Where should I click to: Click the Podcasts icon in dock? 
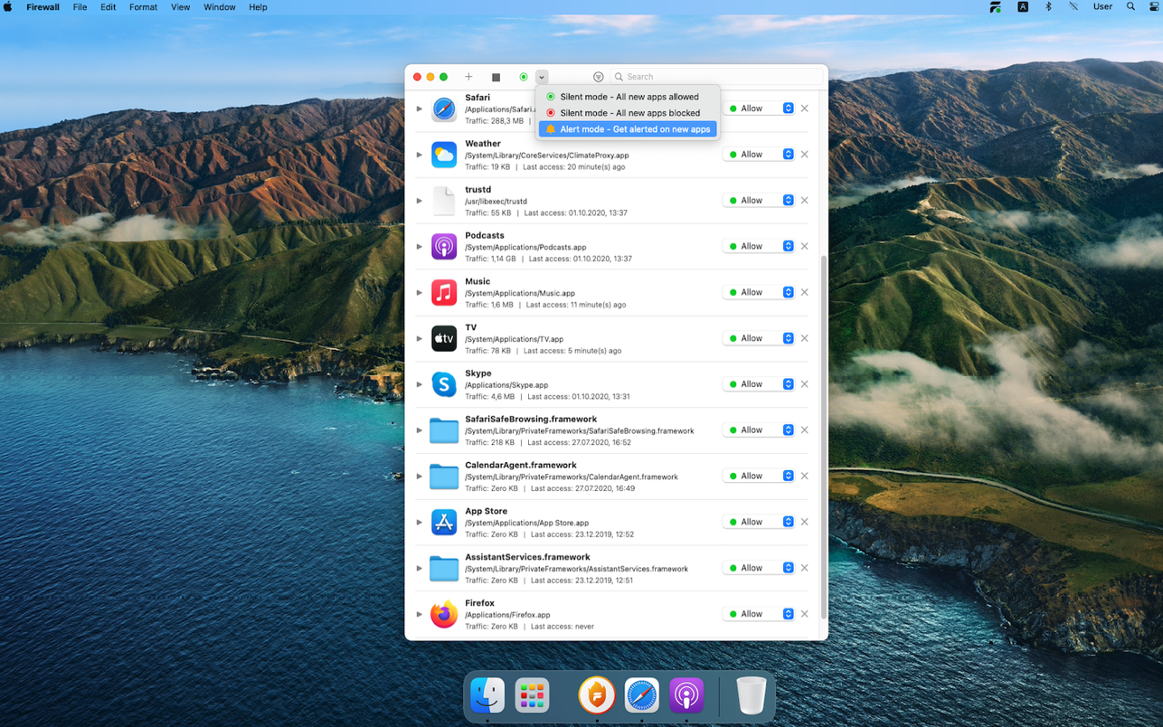[686, 695]
